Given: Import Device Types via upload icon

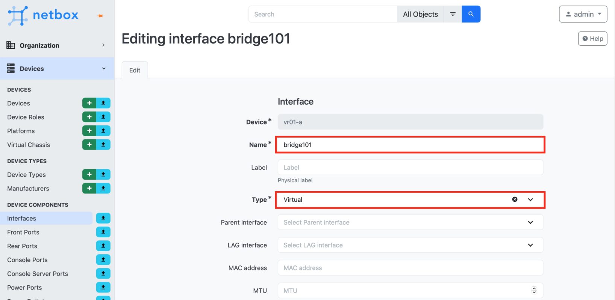Looking at the screenshot, I should click(103, 174).
